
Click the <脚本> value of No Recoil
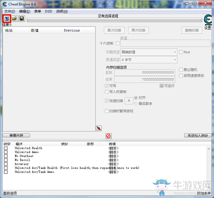(113, 160)
